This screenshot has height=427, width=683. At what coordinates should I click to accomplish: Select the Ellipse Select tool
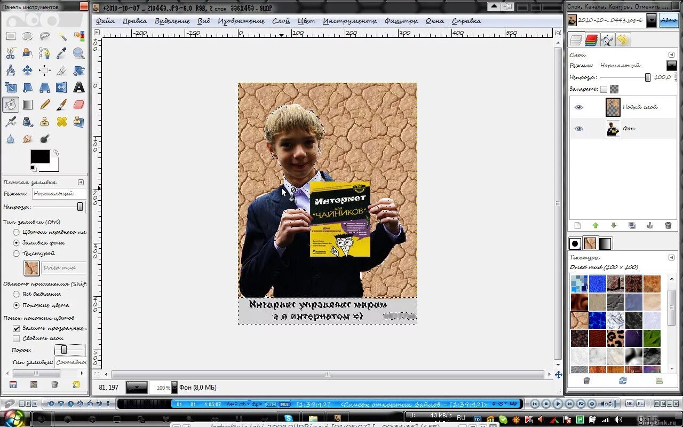(27, 36)
